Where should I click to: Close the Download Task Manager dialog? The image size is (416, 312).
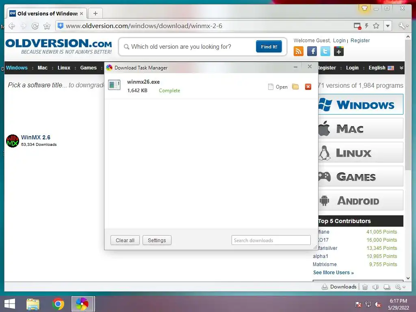click(x=310, y=67)
